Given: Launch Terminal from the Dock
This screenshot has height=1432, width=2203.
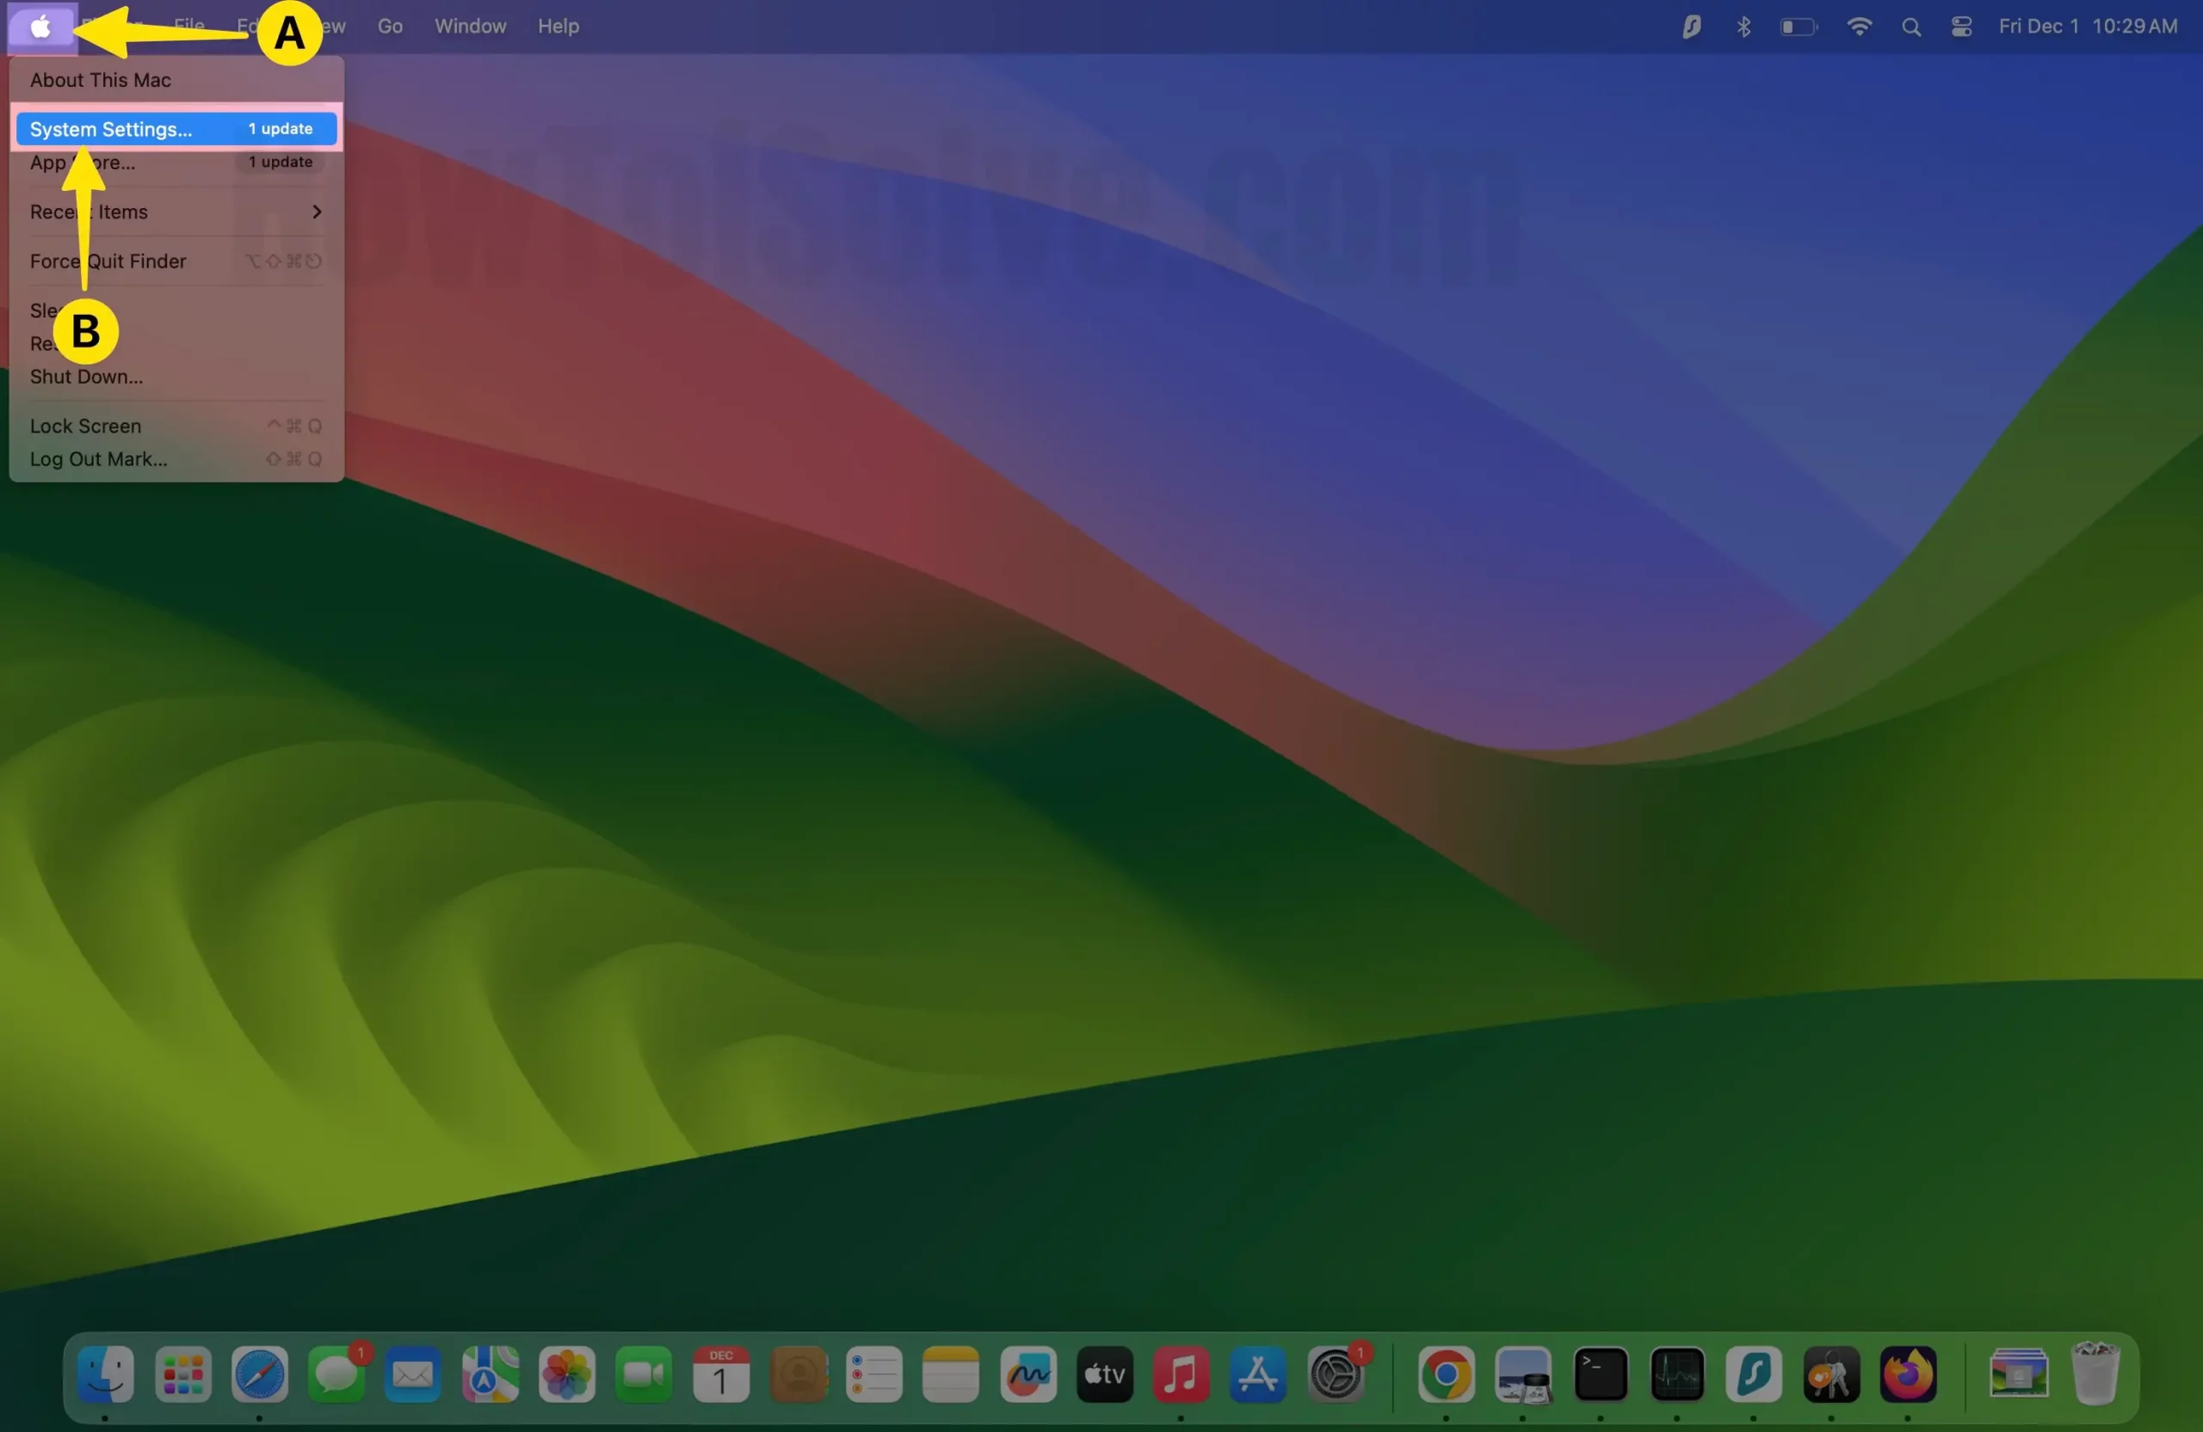Looking at the screenshot, I should tap(1601, 1374).
